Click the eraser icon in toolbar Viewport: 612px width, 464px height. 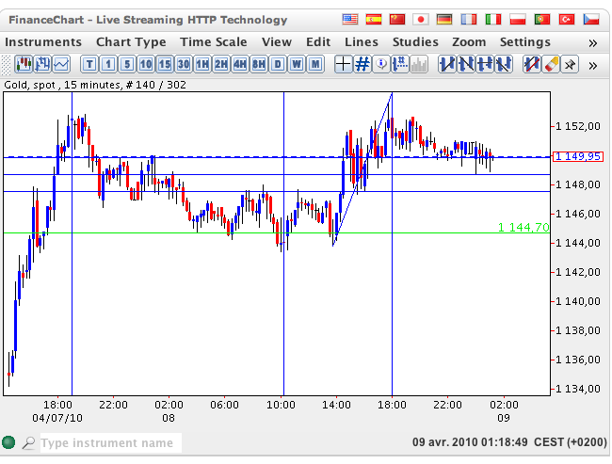(551, 64)
